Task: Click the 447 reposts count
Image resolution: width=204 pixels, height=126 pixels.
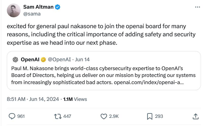Action: coord(67,116)
